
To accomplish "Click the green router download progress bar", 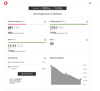I will coord(68,24).
